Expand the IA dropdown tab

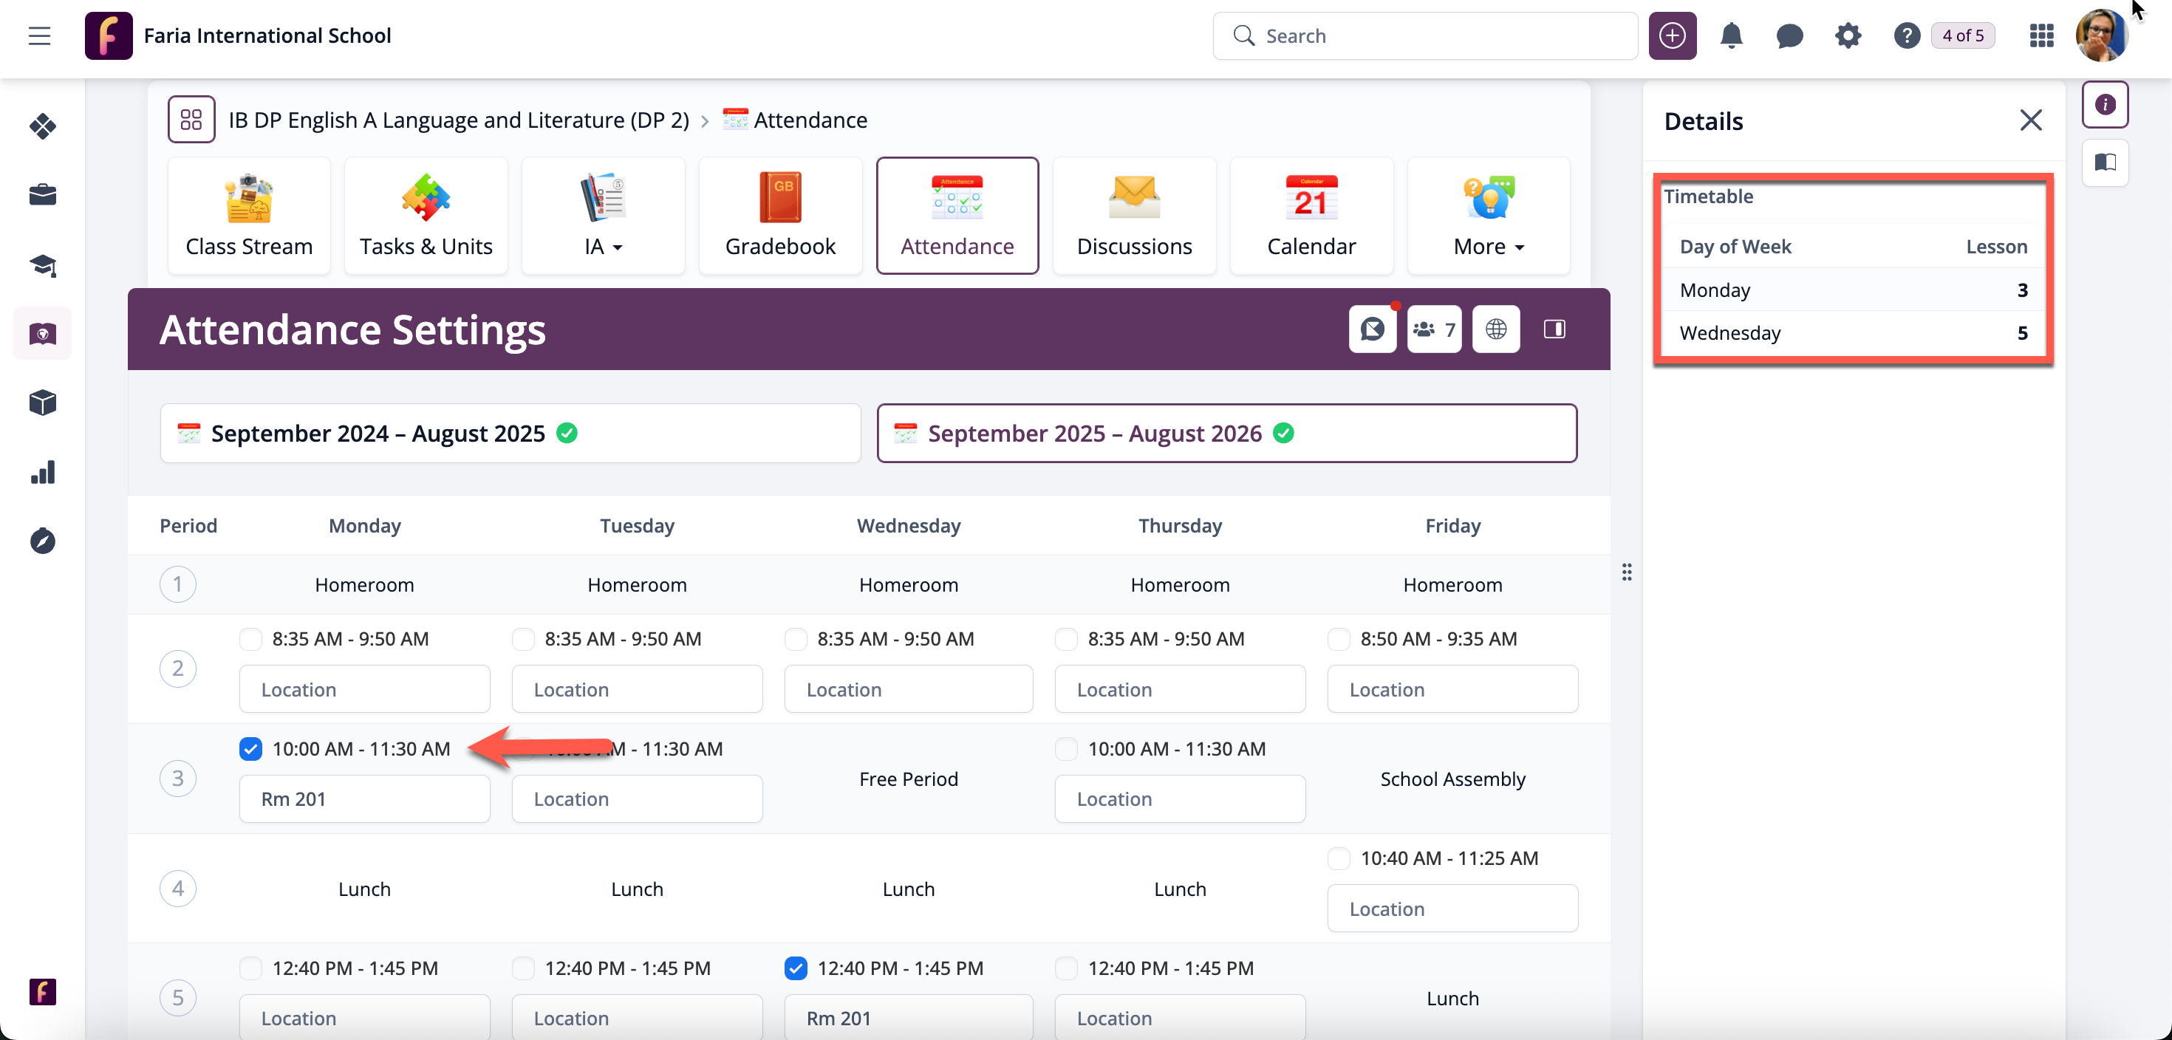tap(603, 216)
